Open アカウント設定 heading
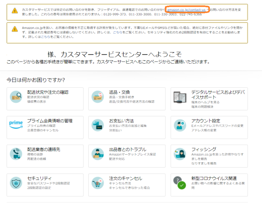The width and height of the screenshot is (262, 204). pos(206,121)
